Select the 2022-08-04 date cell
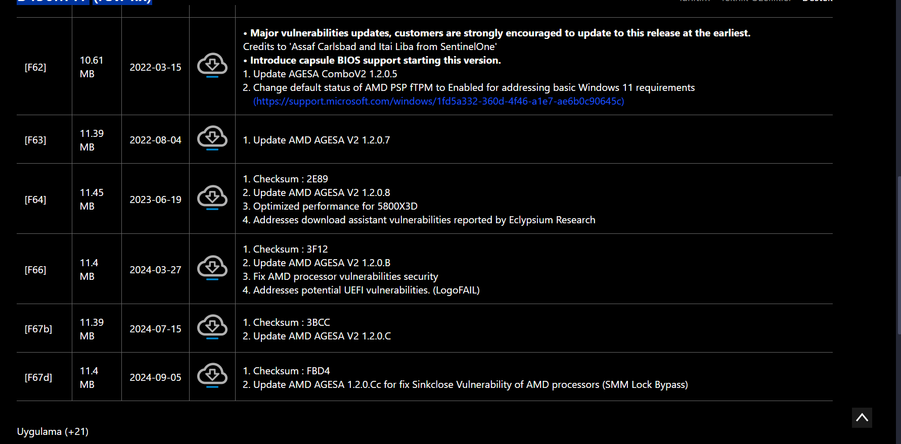 (x=155, y=140)
